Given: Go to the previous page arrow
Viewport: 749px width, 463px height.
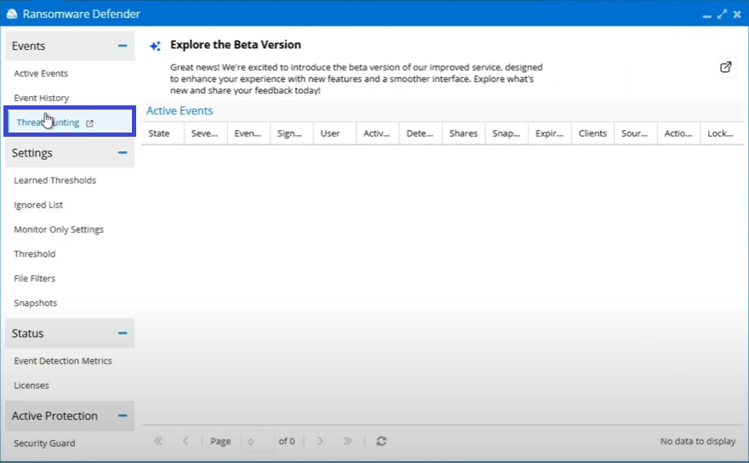Looking at the screenshot, I should pos(186,441).
